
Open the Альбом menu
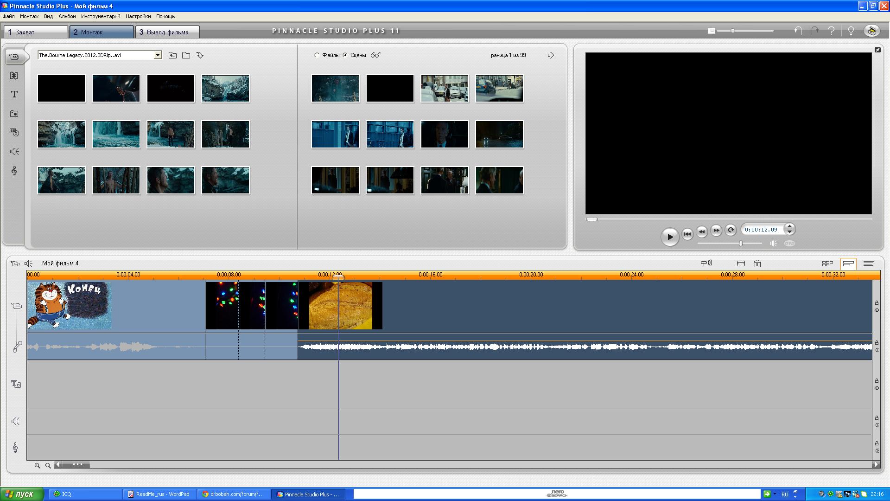pos(67,16)
